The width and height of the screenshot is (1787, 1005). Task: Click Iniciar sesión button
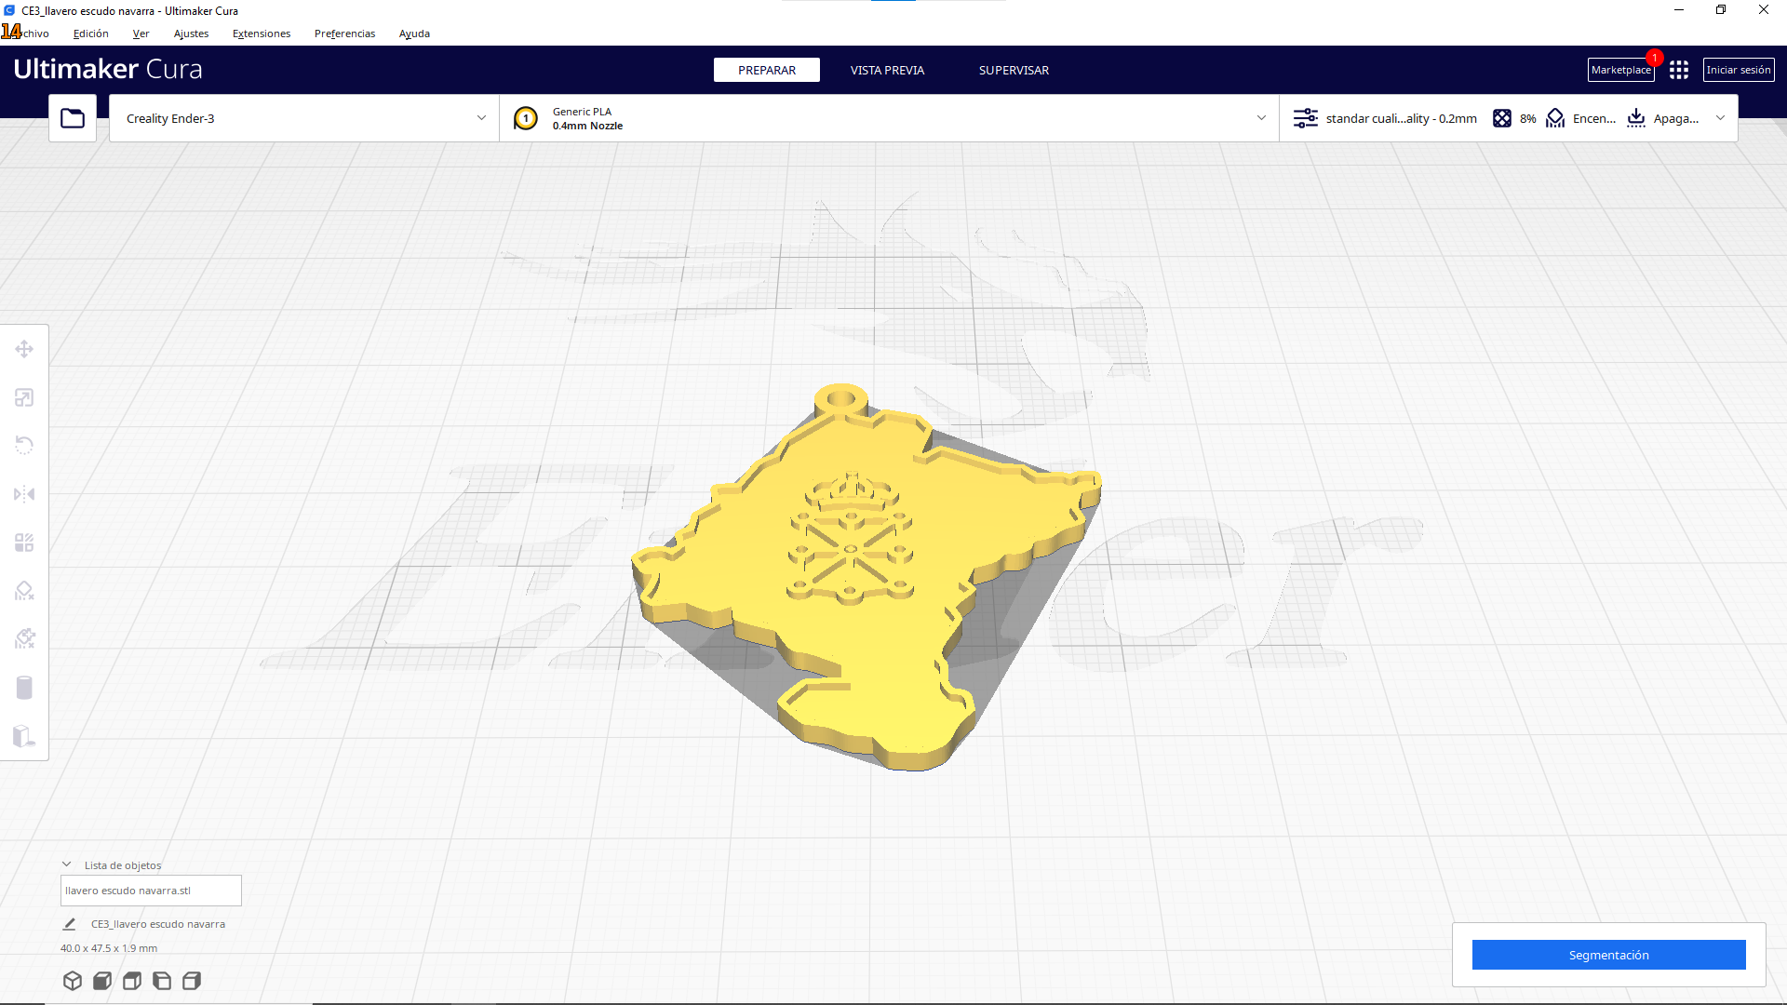1738,70
